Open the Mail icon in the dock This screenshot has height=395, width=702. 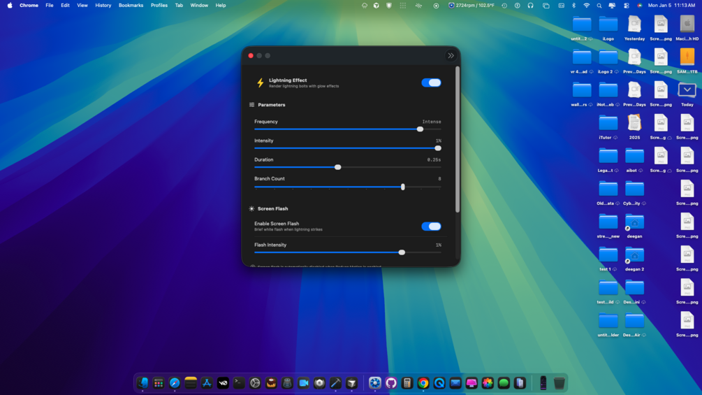(x=455, y=383)
